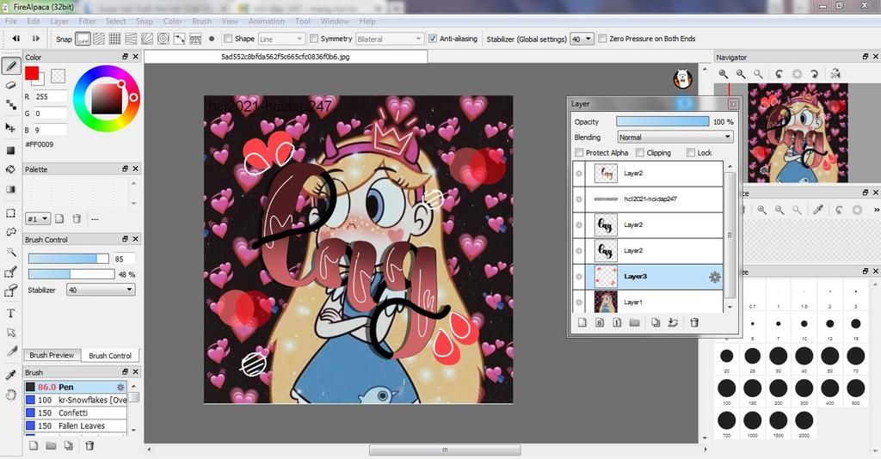Activate the Eyedropper tool in left toolbar

point(11,376)
